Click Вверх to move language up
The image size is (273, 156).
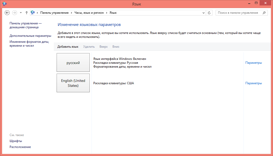coord(104,47)
